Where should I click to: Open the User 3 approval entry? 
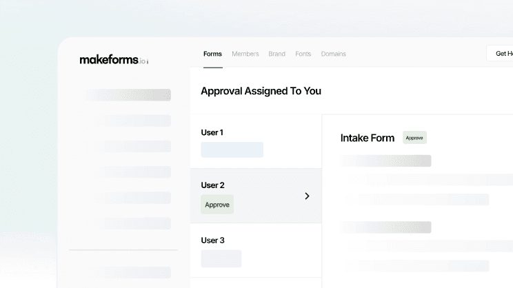[212, 240]
